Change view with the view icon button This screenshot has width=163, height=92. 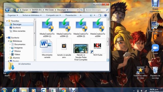(x=91, y=15)
